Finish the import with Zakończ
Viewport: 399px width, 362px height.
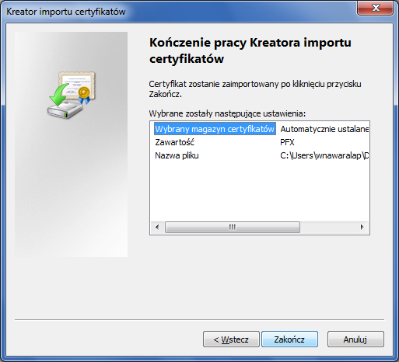[289, 339]
